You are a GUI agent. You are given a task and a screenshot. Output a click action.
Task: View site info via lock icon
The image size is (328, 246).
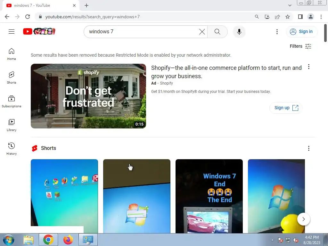tap(40, 17)
